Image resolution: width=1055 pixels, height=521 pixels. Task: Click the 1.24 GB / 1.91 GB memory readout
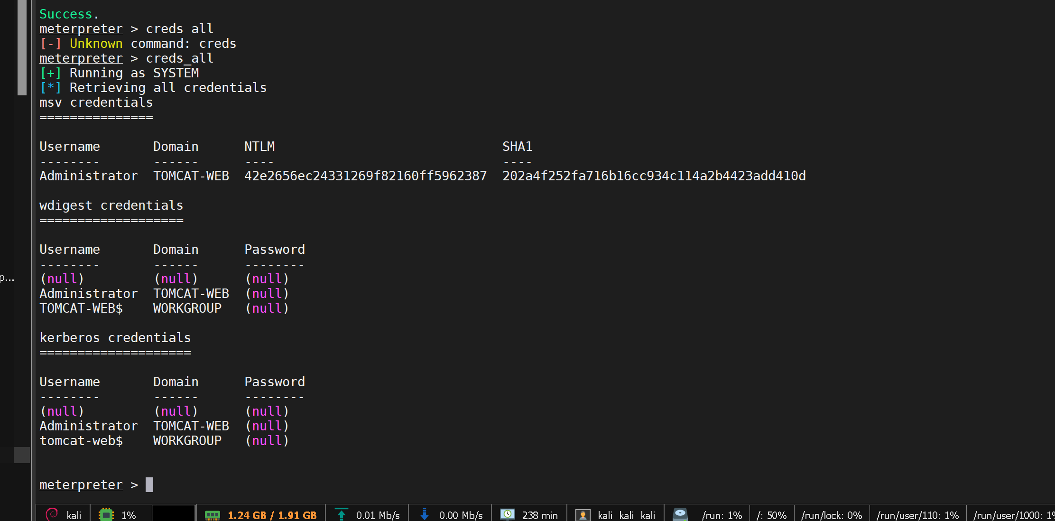(x=272, y=515)
